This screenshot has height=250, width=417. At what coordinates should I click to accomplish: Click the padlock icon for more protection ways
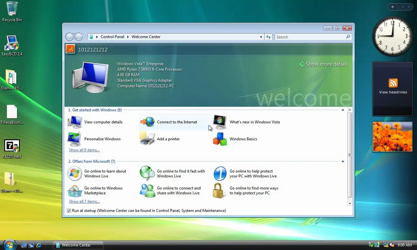[219, 190]
